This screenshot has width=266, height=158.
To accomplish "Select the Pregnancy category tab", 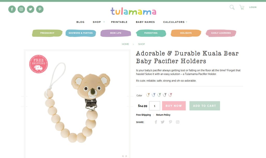I will pyautogui.click(x=47, y=33).
